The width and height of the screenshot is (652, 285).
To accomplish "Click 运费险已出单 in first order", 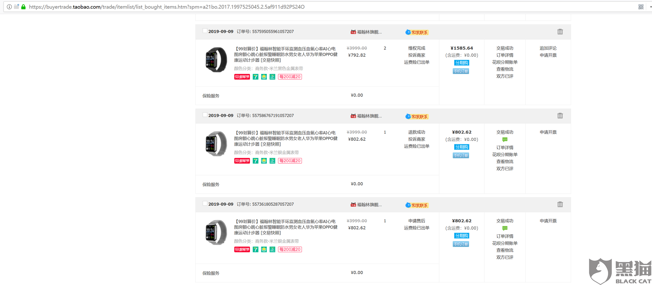I will 417,62.
